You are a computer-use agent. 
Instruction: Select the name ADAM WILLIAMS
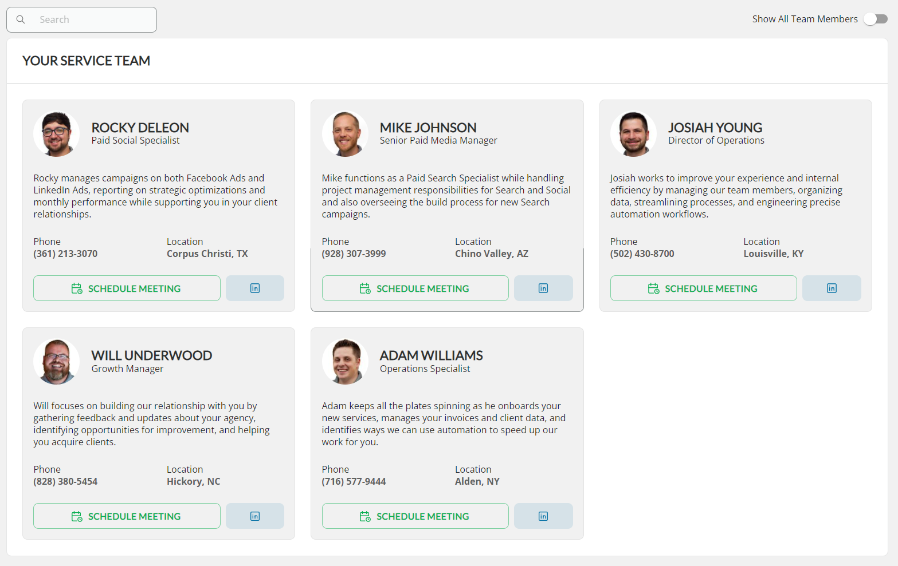[432, 355]
